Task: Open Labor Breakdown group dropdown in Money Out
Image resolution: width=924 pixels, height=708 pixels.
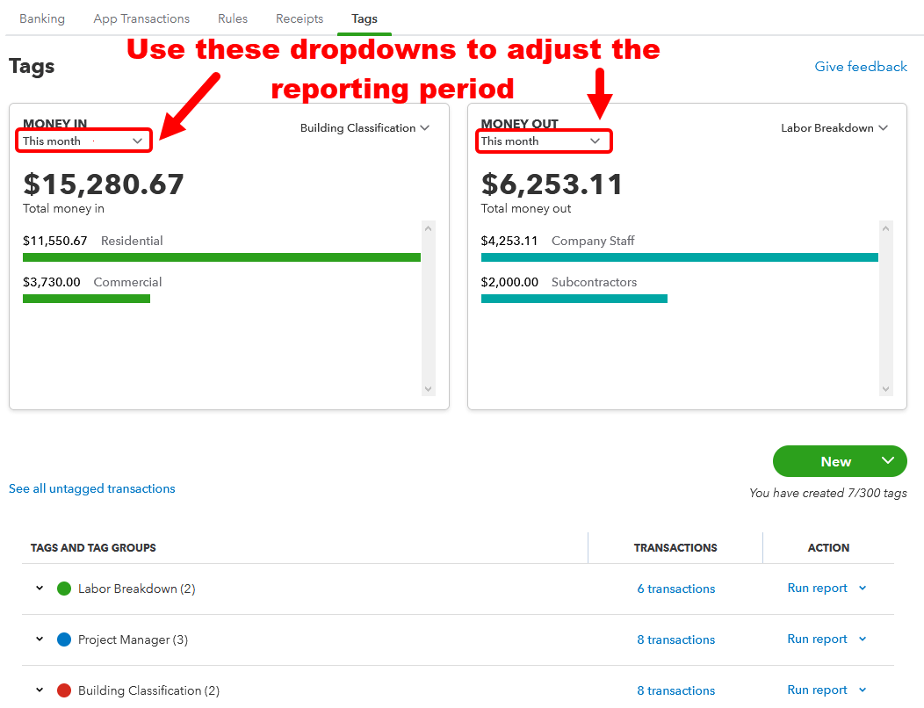Action: pyautogui.click(x=834, y=128)
